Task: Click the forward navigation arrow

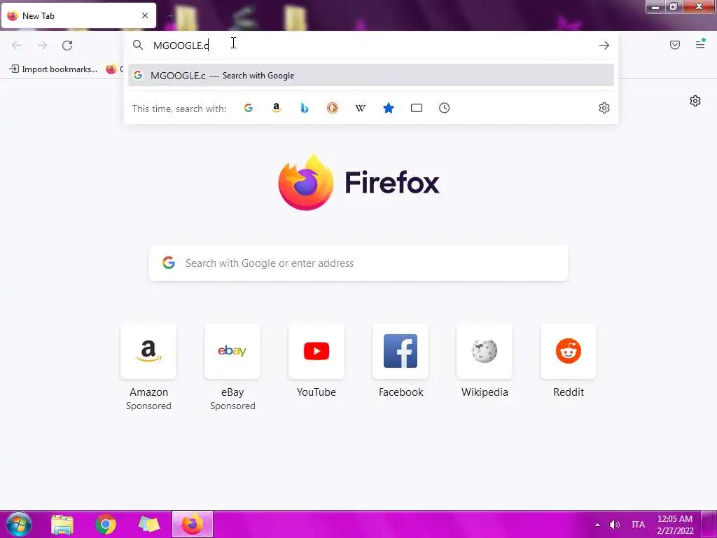Action: point(42,46)
